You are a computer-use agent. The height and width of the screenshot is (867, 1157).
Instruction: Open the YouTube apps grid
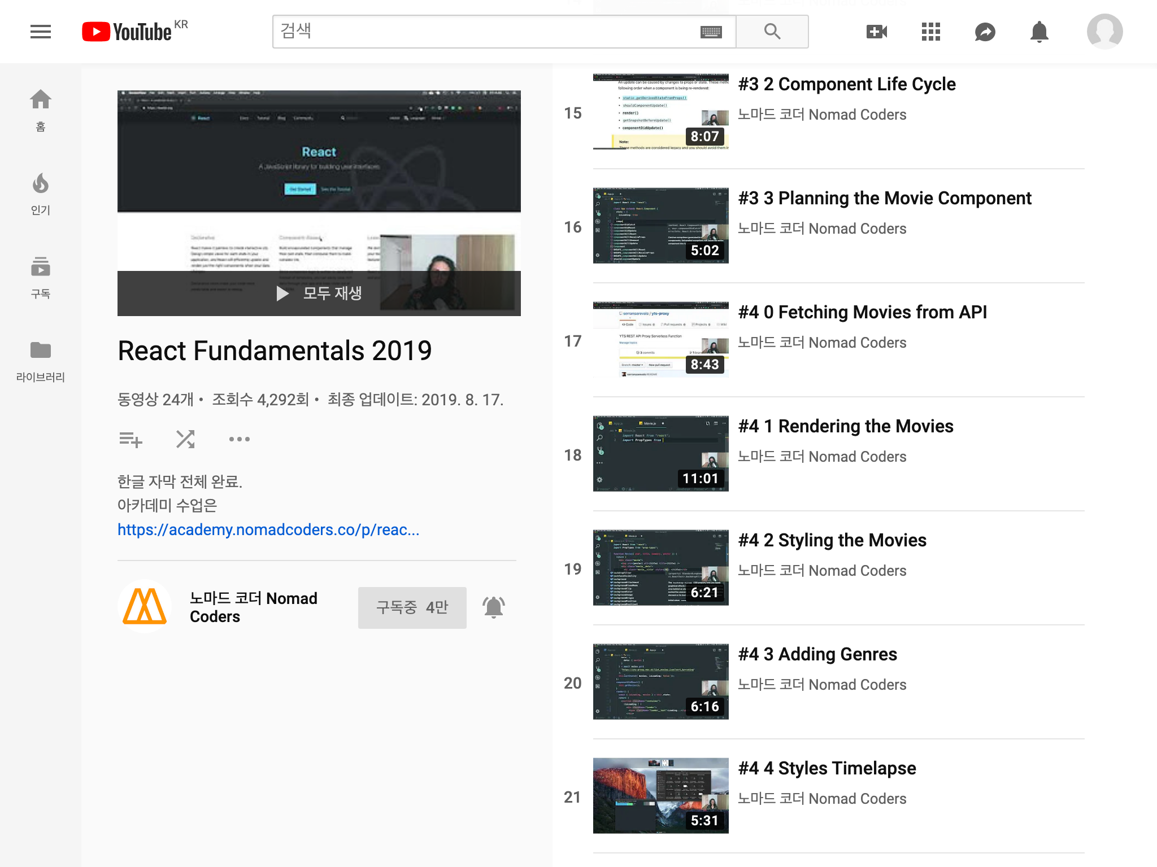(930, 32)
